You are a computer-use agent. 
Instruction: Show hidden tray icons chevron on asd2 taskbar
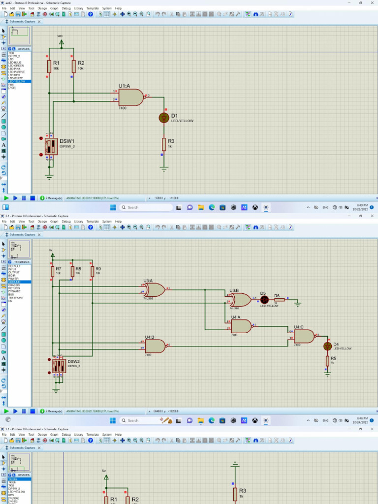[308, 207]
